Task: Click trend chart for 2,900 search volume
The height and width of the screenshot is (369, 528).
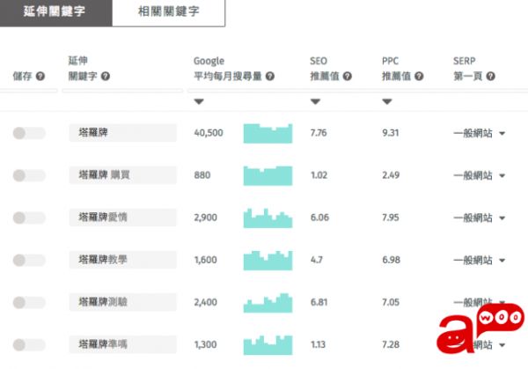Action: coord(268,218)
